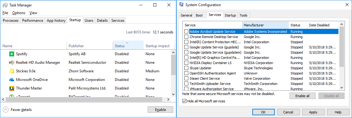Click Task Manager vertical scrollbar up arrow
The width and height of the screenshot is (352, 118).
pos(173,52)
